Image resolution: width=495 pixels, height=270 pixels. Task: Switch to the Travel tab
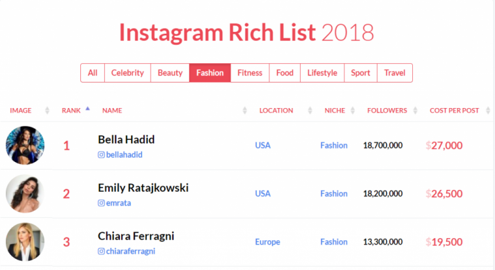[x=395, y=73]
